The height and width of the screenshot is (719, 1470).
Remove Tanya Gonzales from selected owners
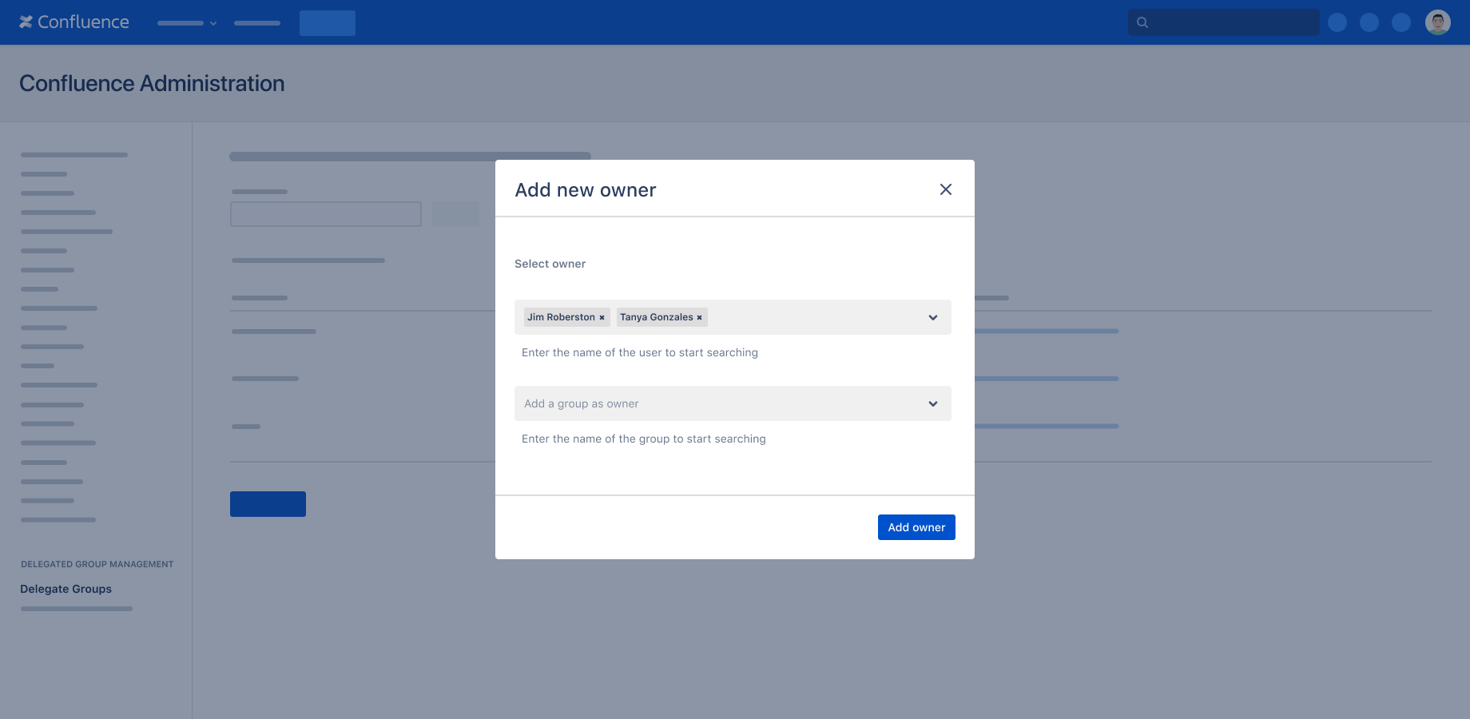[x=699, y=318]
